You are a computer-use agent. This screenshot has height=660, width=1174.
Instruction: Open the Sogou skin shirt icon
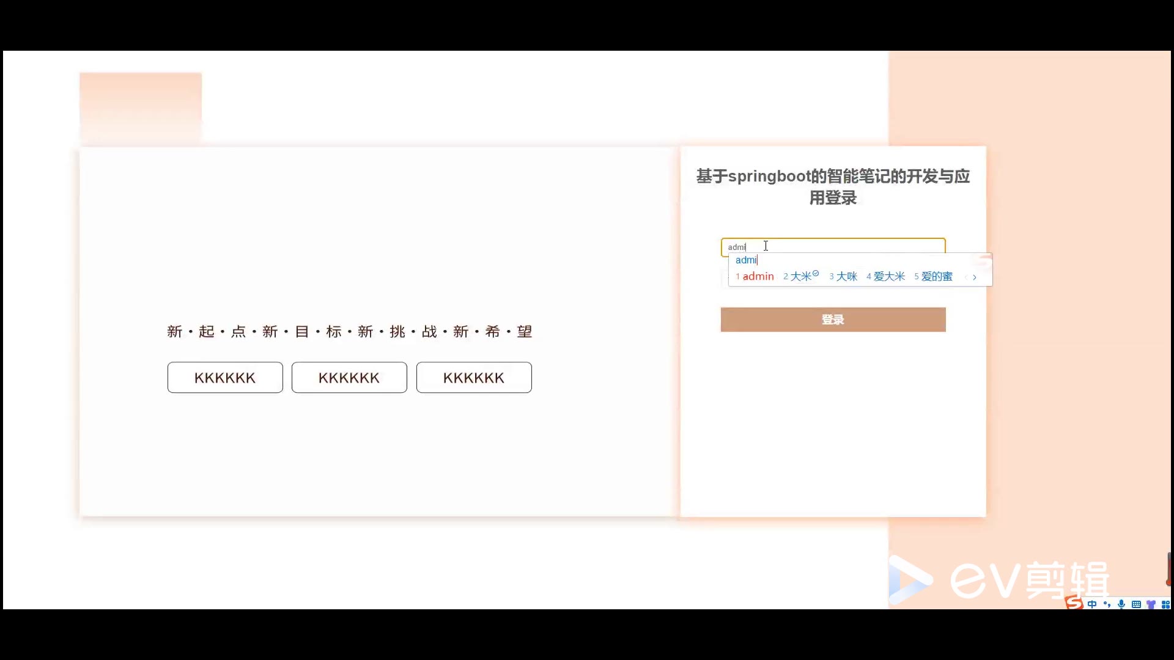[x=1151, y=604]
